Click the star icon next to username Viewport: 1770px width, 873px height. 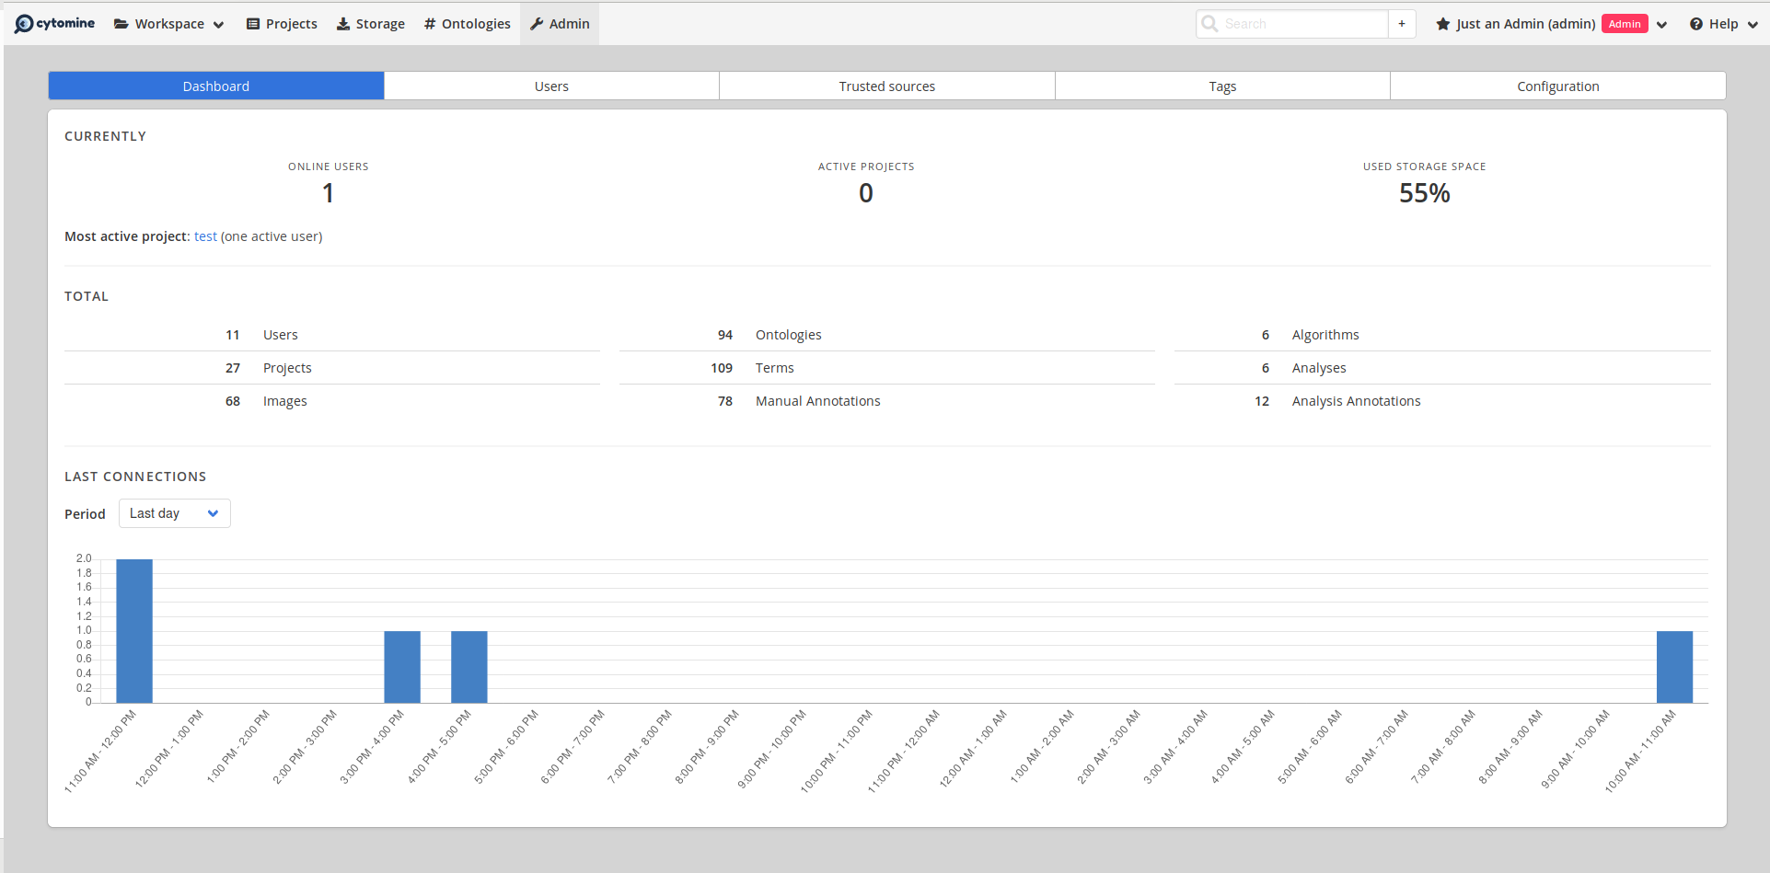pyautogui.click(x=1441, y=23)
